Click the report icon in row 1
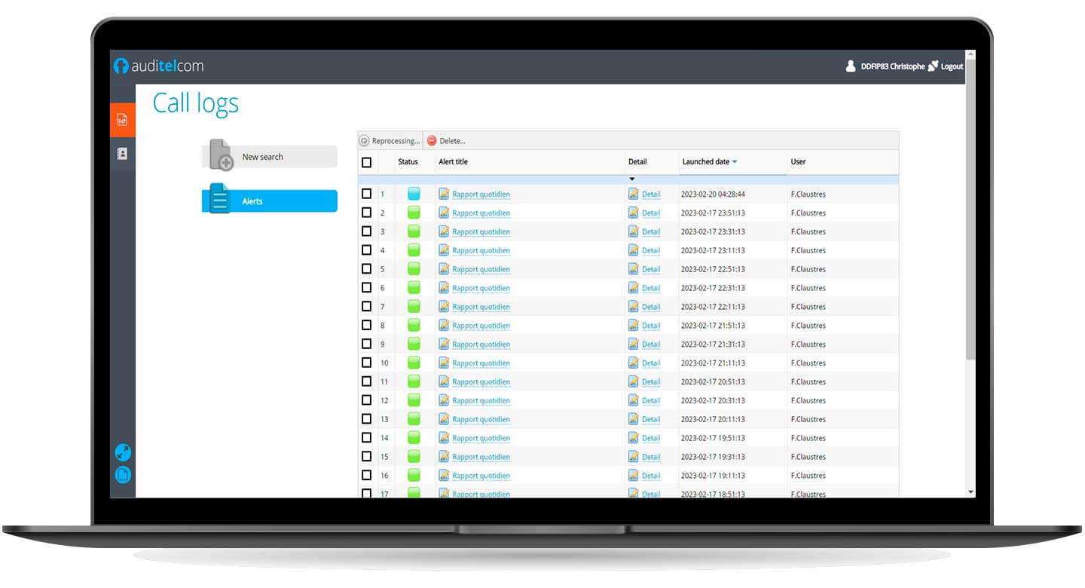The width and height of the screenshot is (1085, 588). 445,194
